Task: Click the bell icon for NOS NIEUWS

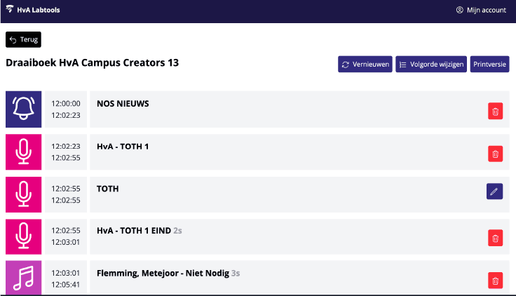Action: [x=23, y=109]
